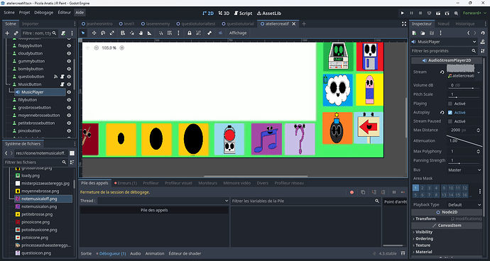
Task: Hide the bombybutton node
Action: pyautogui.click(x=69, y=69)
